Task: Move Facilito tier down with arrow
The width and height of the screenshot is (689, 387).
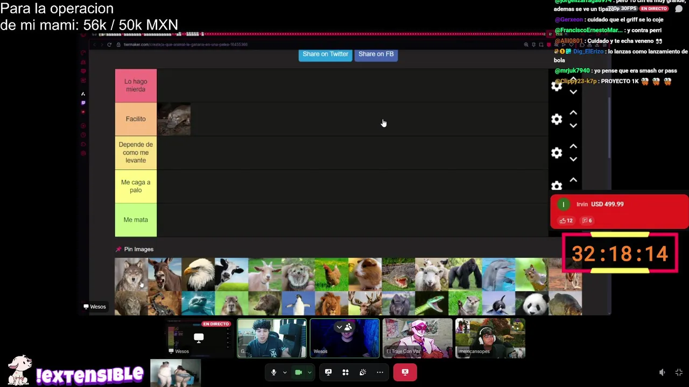Action: 573,125
